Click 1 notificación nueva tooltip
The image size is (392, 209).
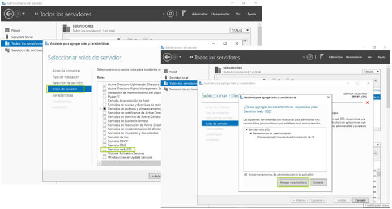click(x=377, y=205)
